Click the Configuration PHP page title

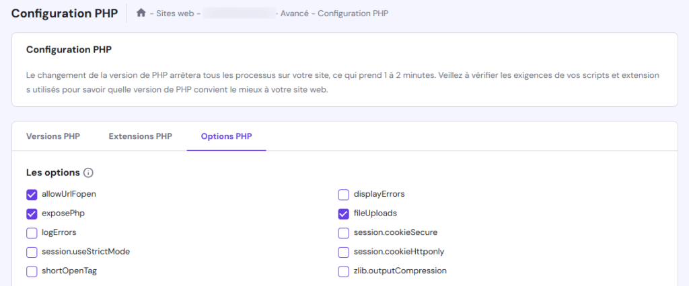65,13
